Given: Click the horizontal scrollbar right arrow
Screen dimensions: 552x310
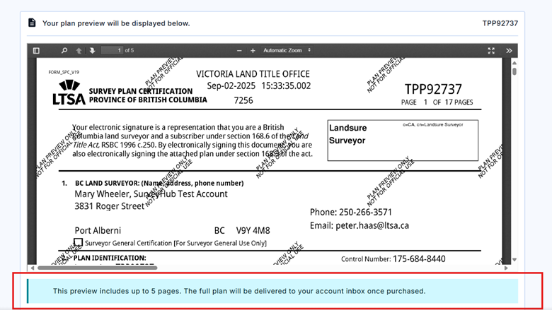Looking at the screenshot, I should [x=505, y=268].
